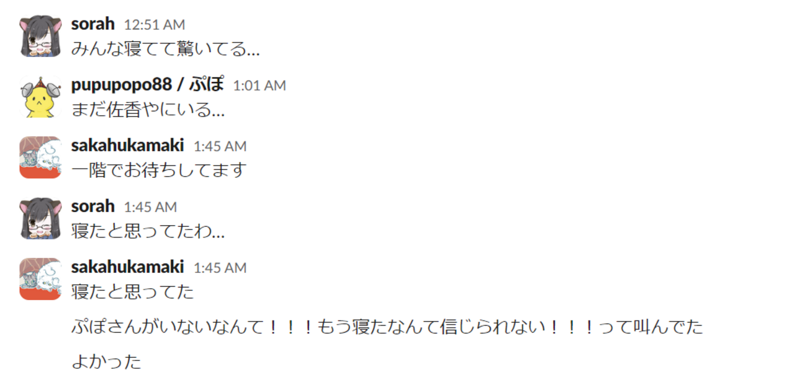Image resolution: width=807 pixels, height=385 pixels.
Task: Click sorah's 1:45 AM timestamp
Action: (150, 207)
